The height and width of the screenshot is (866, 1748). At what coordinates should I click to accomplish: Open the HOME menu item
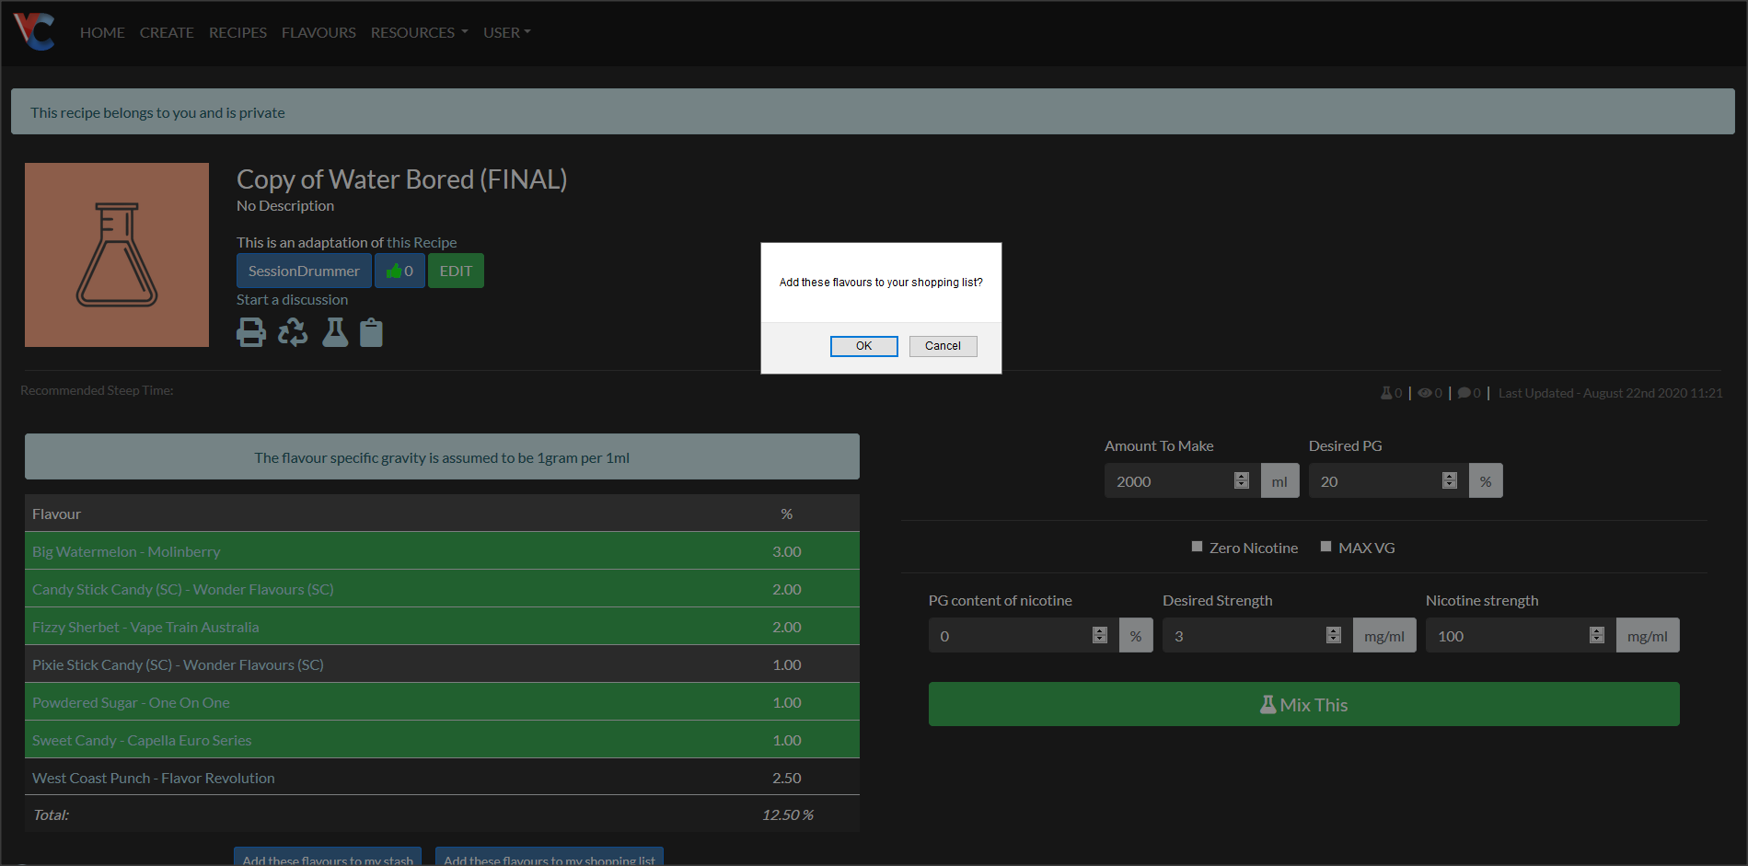click(x=102, y=32)
